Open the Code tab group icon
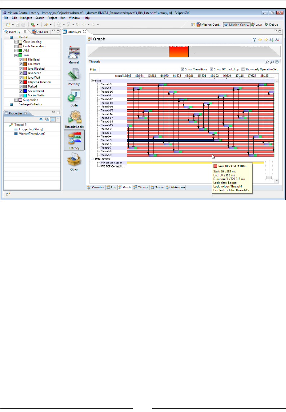Viewport: 286px width, 412px height. click(74, 96)
